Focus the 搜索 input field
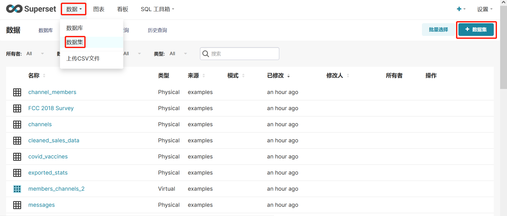This screenshot has width=507, height=216. [240, 54]
